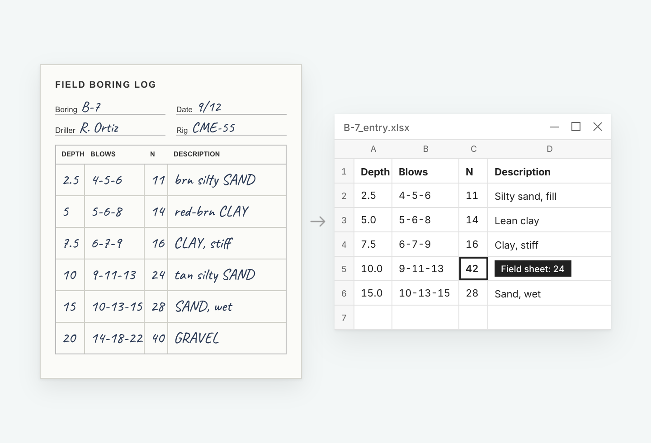
Task: Select spreadsheet cell with depth '5.0'
Action: click(x=373, y=220)
